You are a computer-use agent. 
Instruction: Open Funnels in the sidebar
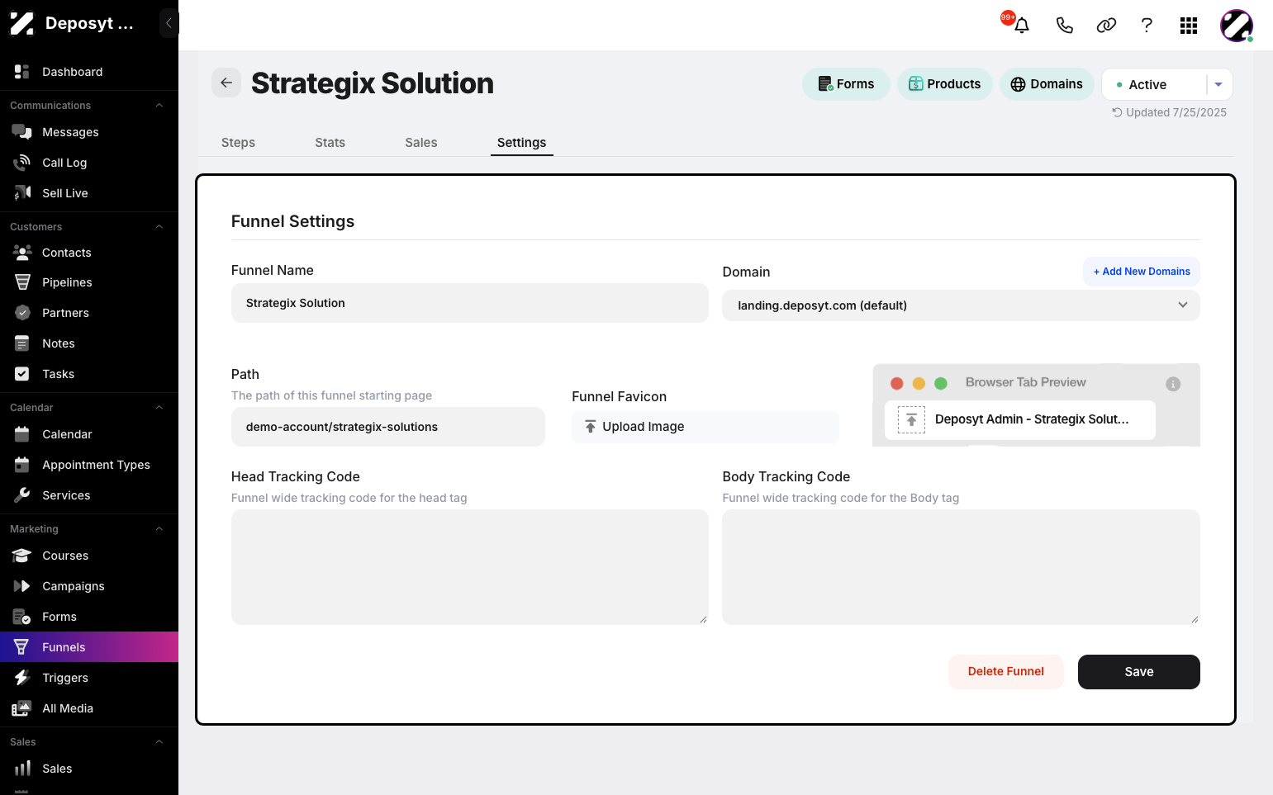89,647
